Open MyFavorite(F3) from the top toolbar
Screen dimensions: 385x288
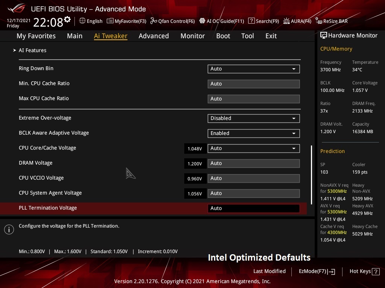coord(126,21)
